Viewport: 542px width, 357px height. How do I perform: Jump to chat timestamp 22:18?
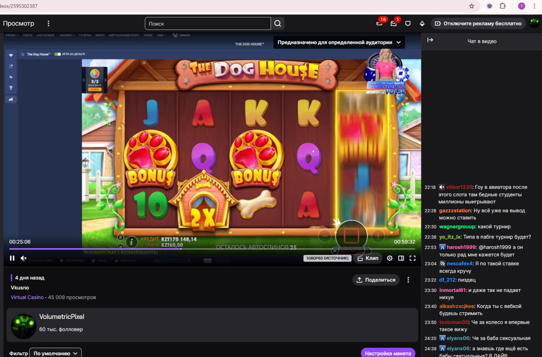coord(430,187)
